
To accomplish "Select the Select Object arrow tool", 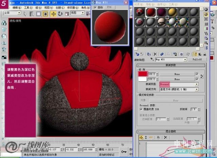I will click(x=25, y=14).
